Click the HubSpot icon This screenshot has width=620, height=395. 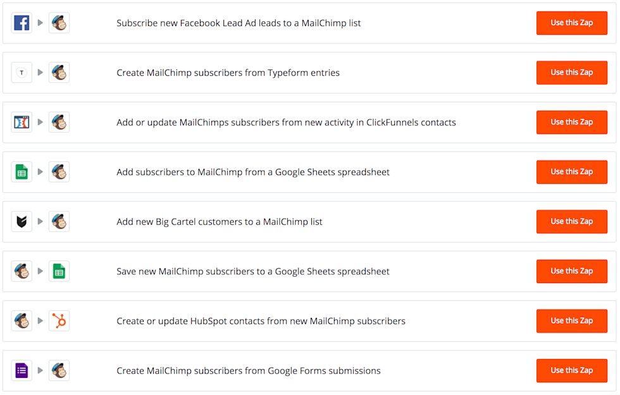pos(59,321)
